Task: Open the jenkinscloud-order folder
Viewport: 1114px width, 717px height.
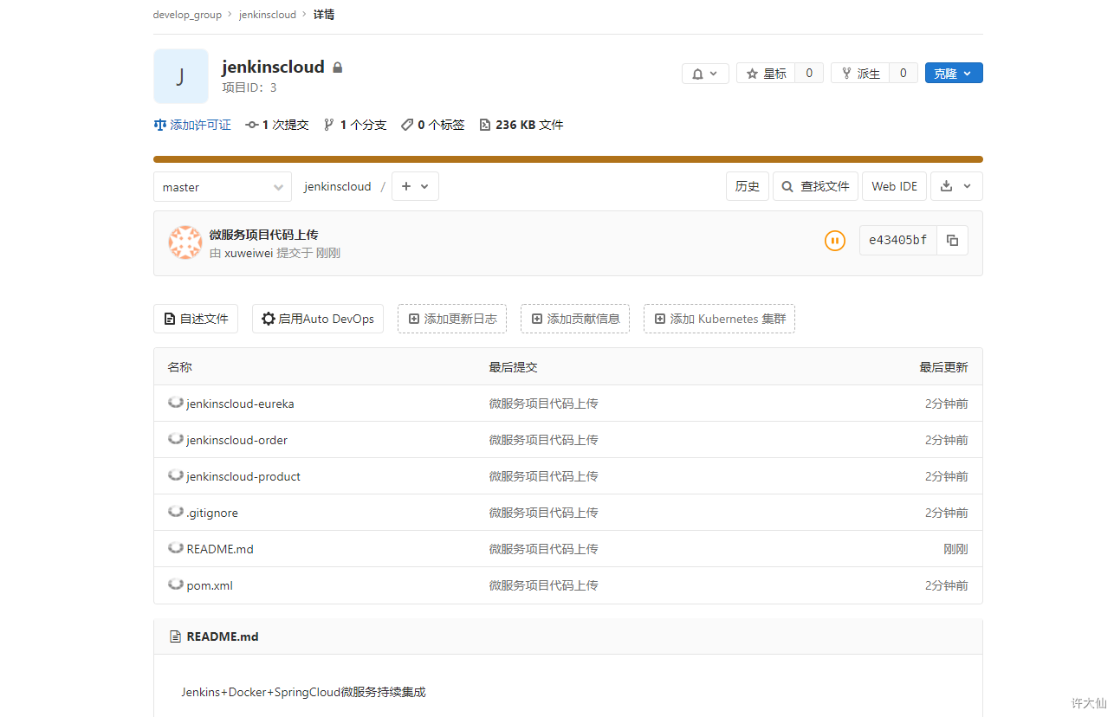Action: [236, 440]
